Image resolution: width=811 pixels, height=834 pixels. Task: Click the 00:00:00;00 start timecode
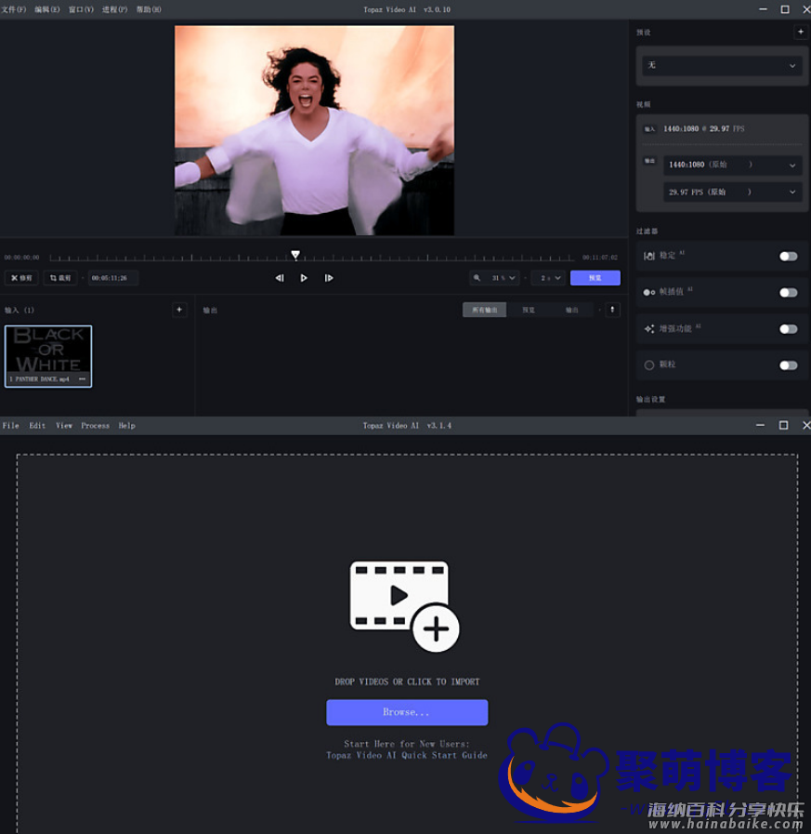click(x=21, y=258)
